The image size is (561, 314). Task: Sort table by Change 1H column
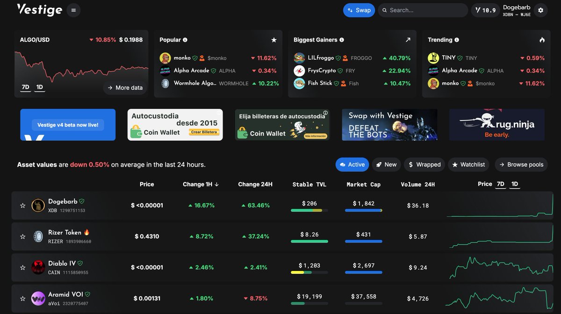coord(201,185)
